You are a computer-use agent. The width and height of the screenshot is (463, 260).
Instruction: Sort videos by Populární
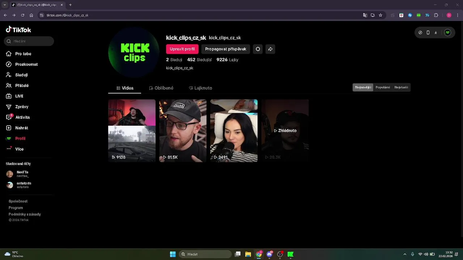coord(383,87)
